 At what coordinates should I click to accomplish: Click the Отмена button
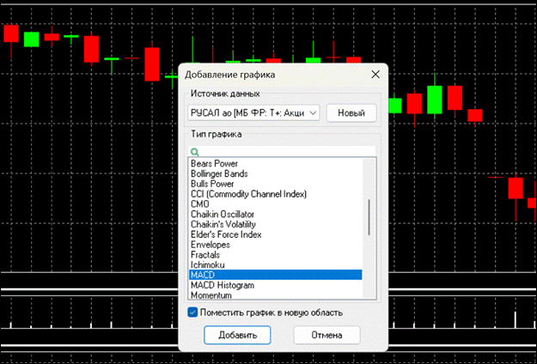coord(326,335)
